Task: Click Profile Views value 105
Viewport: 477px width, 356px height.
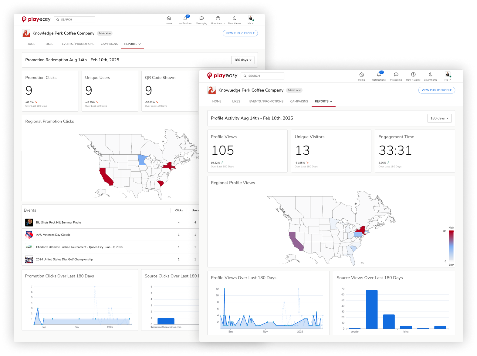Action: (223, 150)
